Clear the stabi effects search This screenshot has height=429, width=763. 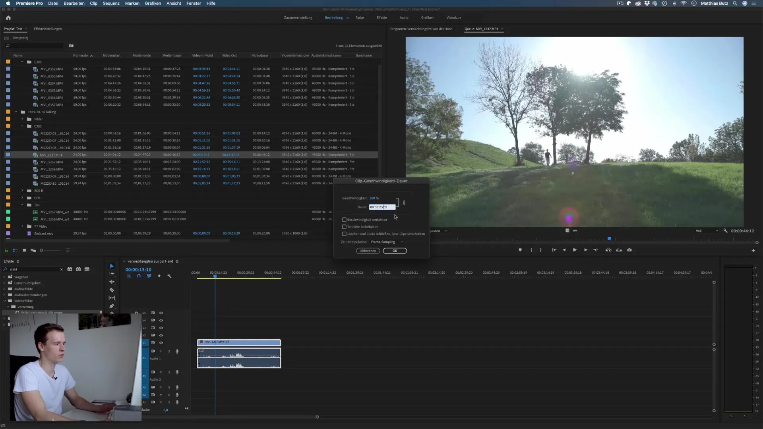coord(61,269)
